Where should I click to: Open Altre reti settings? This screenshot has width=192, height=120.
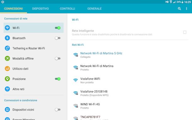[33, 89]
